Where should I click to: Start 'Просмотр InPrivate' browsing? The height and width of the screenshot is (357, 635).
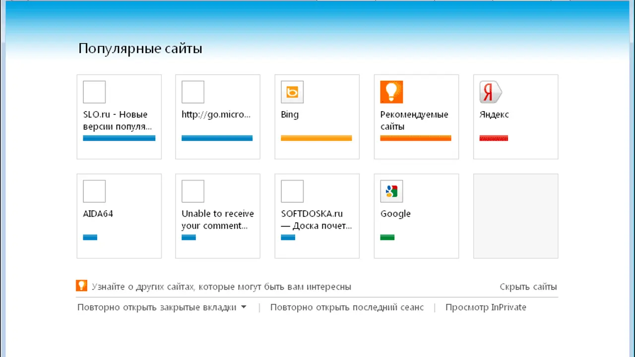click(486, 307)
